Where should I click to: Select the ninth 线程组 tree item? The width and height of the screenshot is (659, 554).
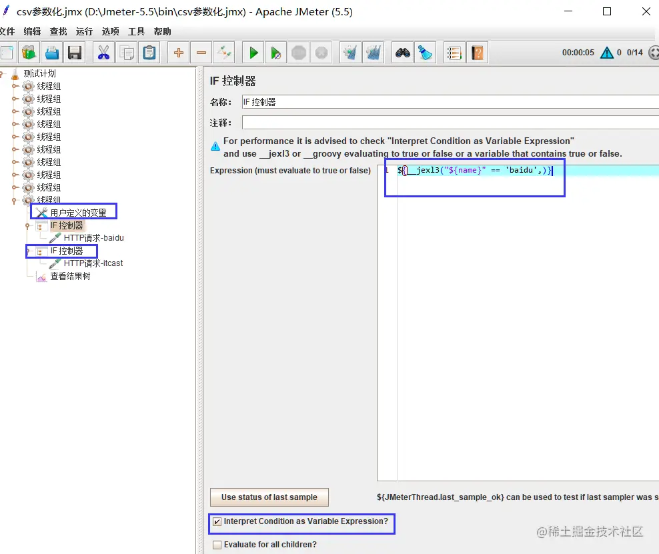click(49, 187)
